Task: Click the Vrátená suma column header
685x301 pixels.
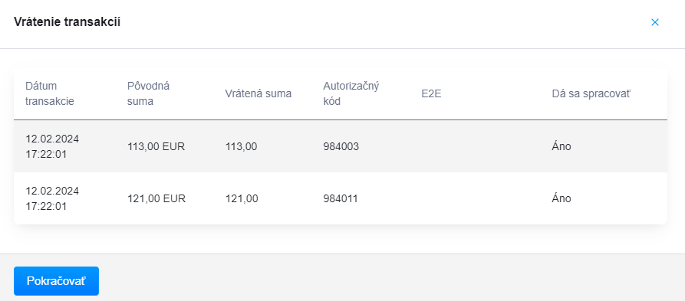Action: (259, 93)
